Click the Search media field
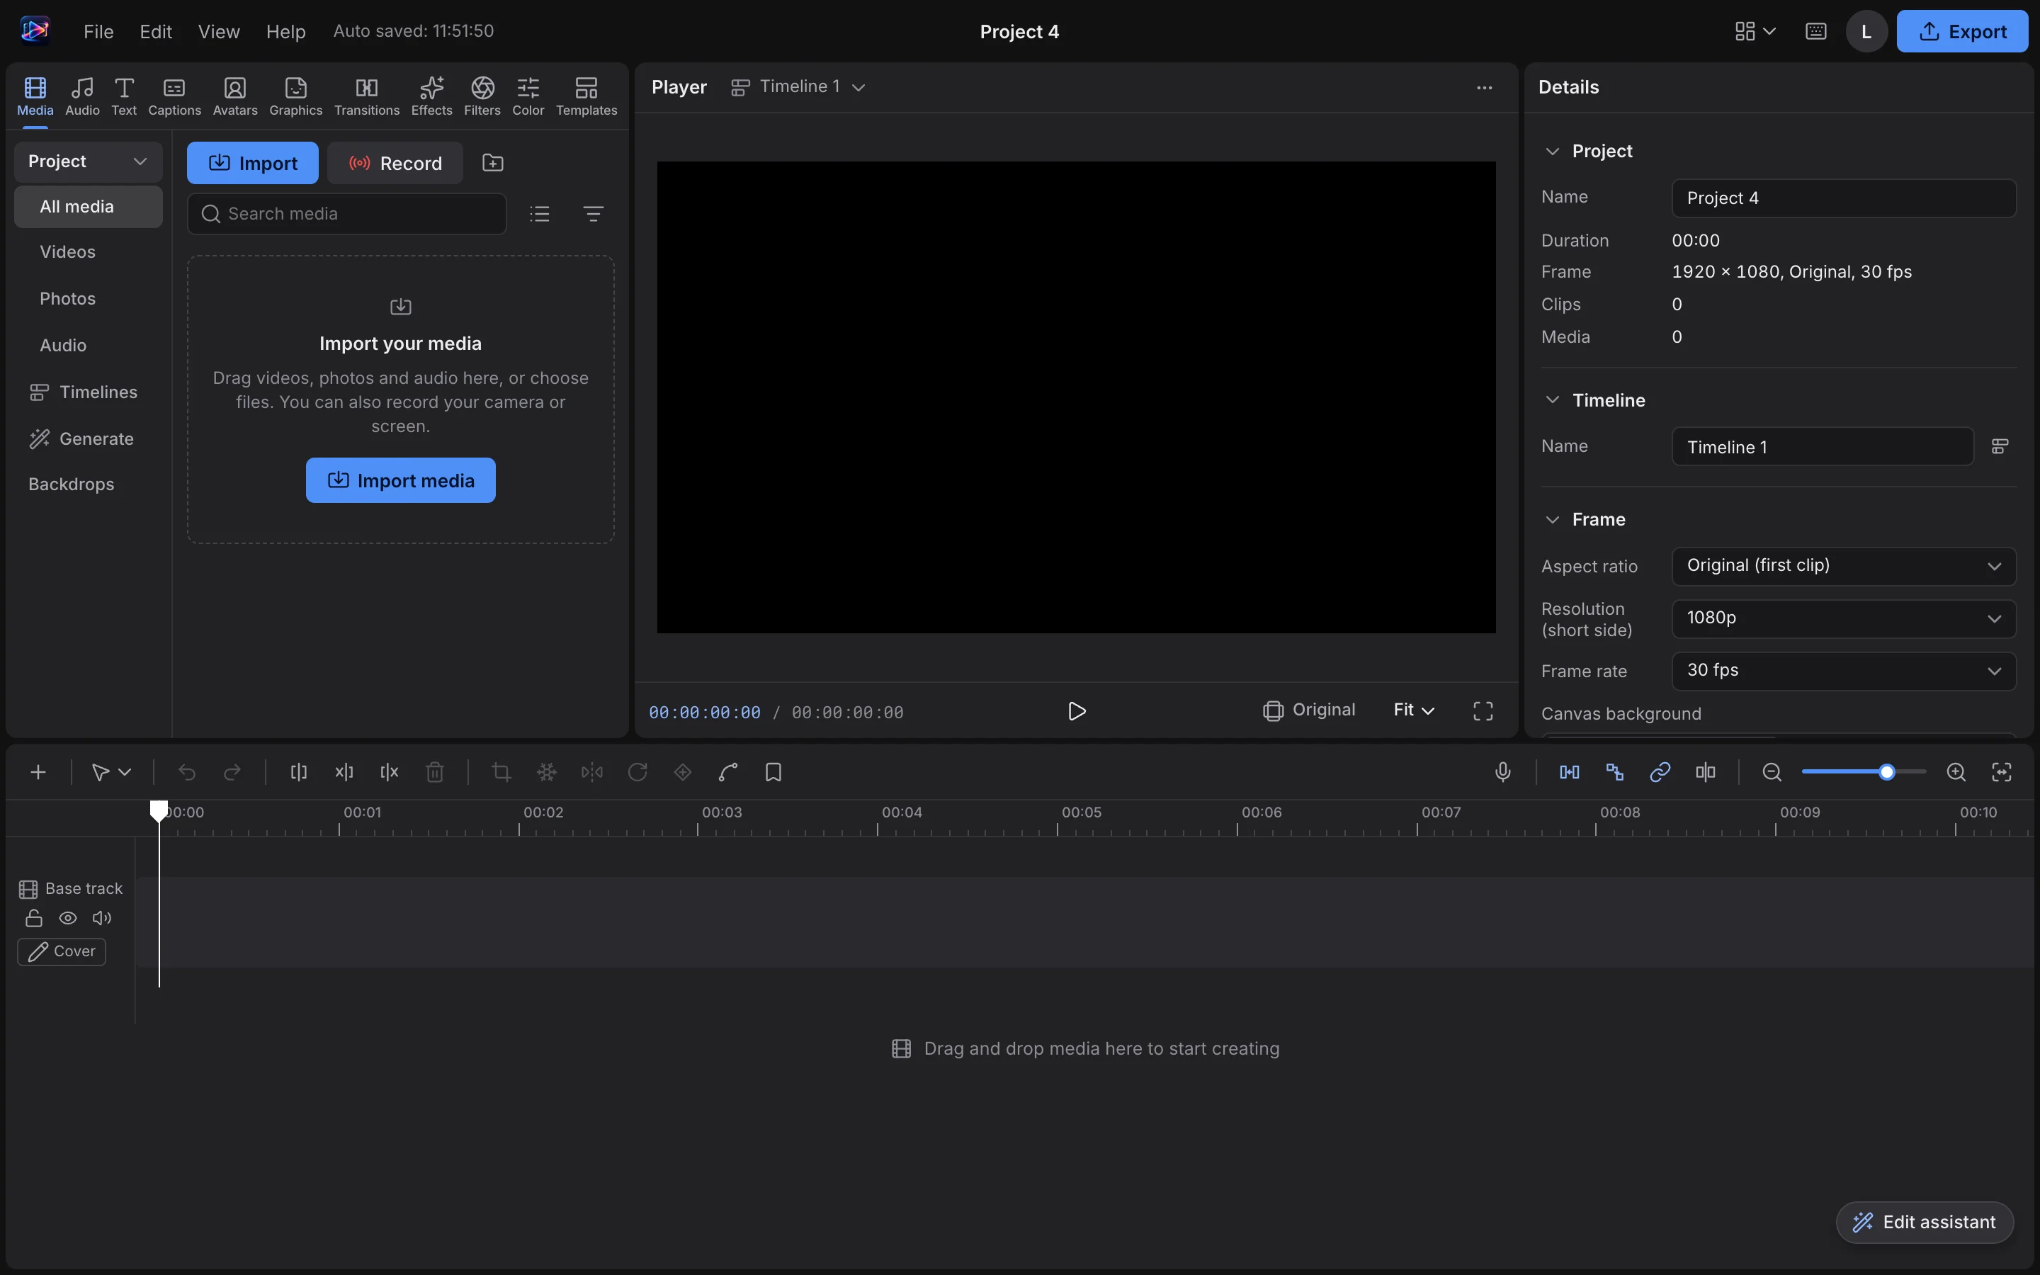 coord(346,214)
